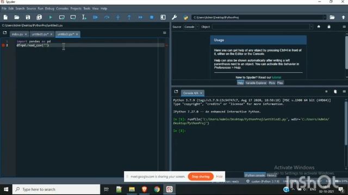Run the current cell
This screenshot has width=348, height=195.
point(61,17)
